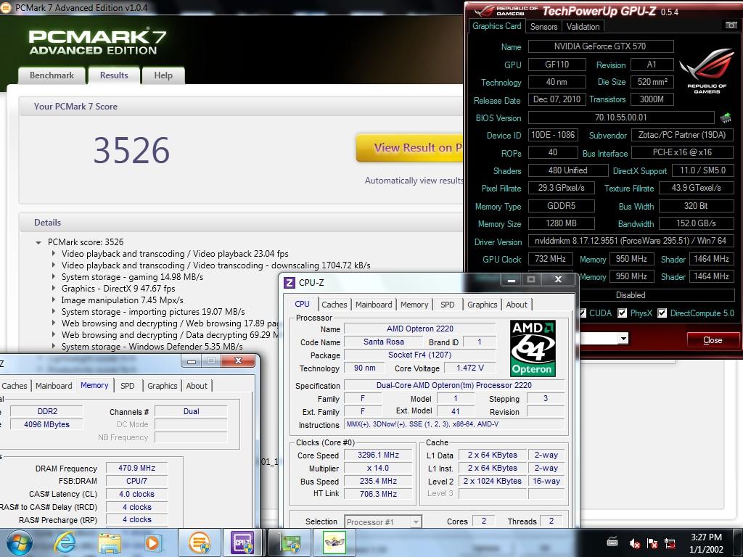Switch to PCMark 7 taskbar button

tap(200, 542)
